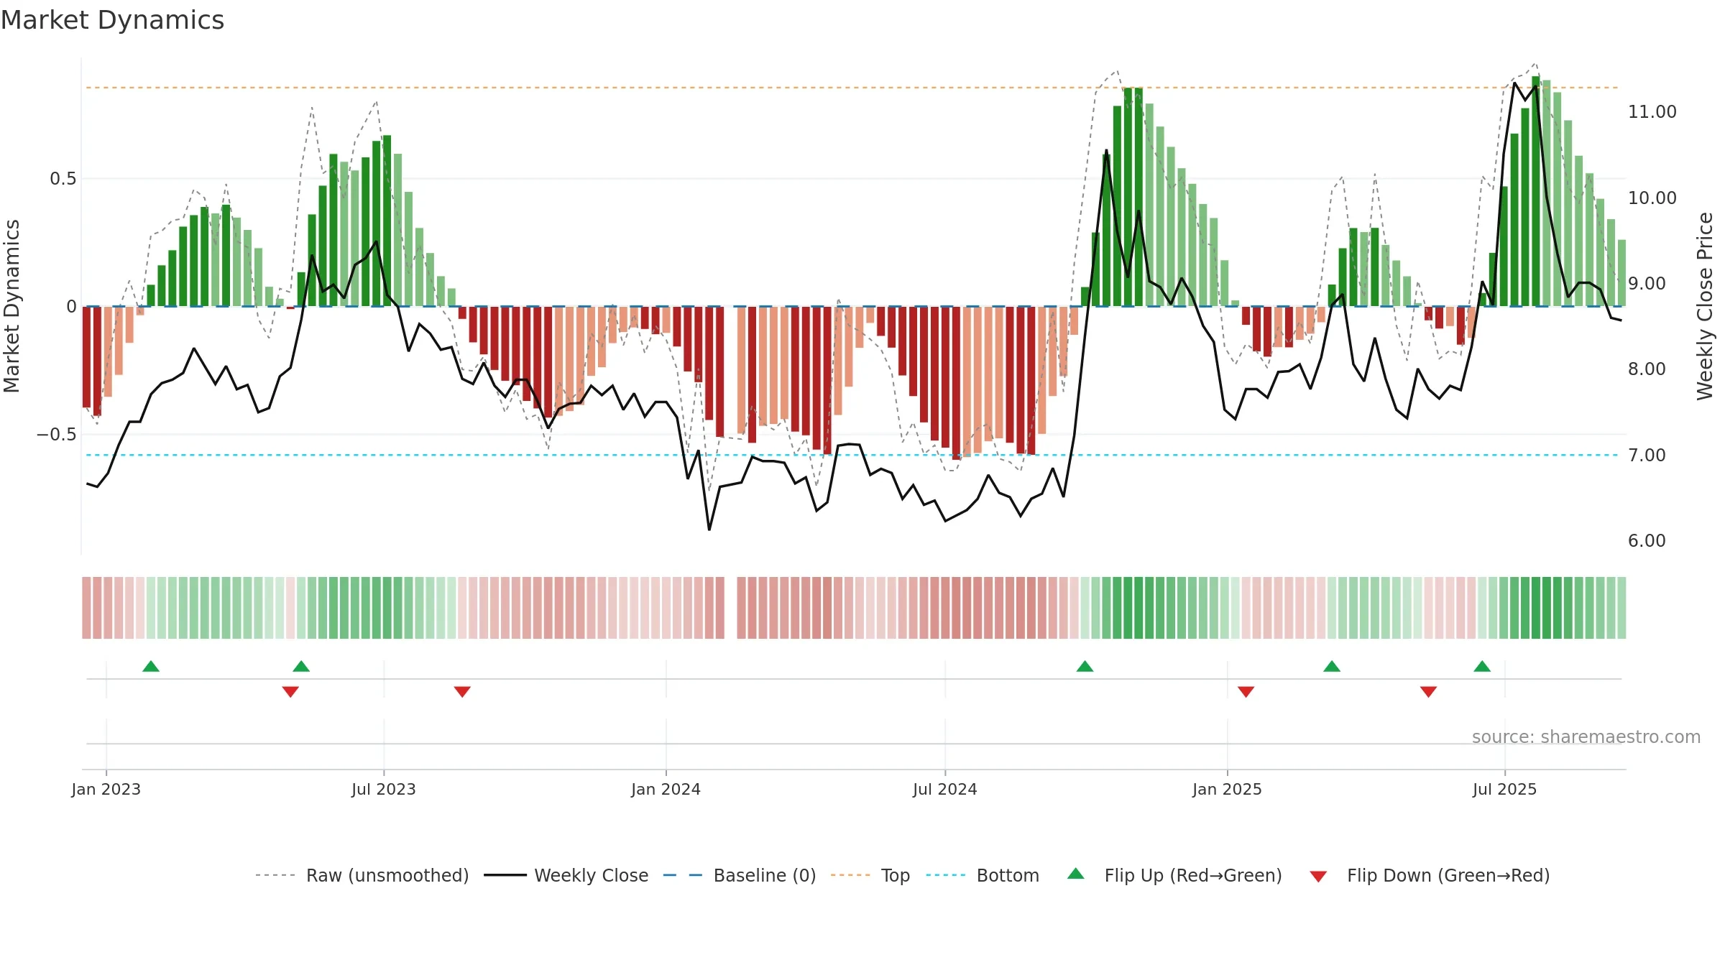
Task: Select the last green flip-up marker near Jul 2025
Action: (1482, 667)
